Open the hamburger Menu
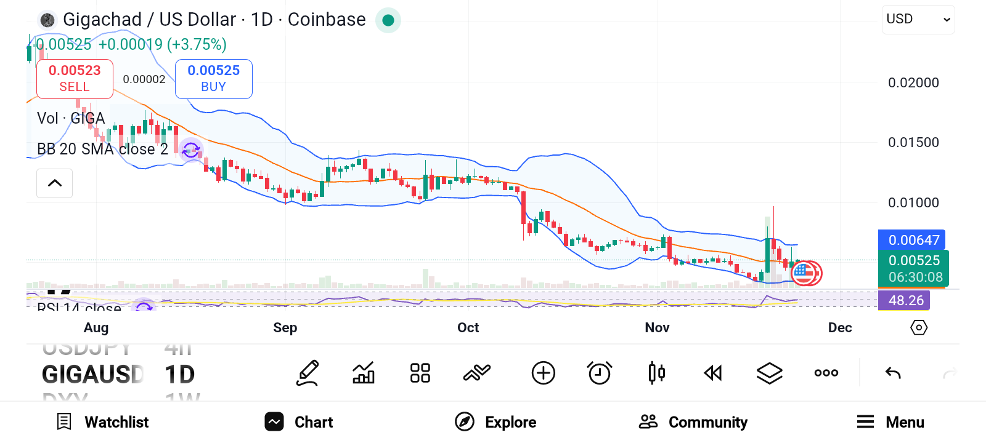This screenshot has width=986, height=443. tap(890, 422)
